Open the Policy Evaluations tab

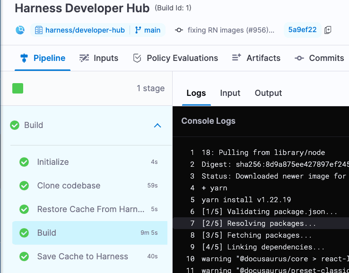tap(175, 58)
